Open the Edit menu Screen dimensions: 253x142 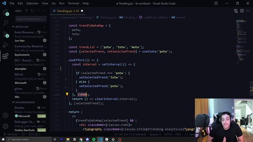click(x=20, y=4)
